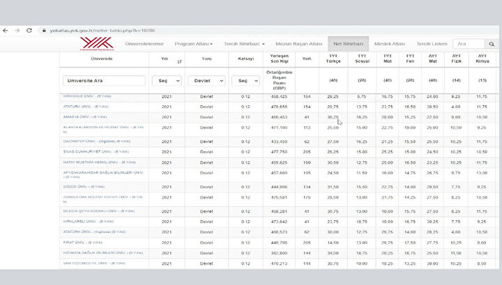This screenshot has height=285, width=502.
Task: Select the Net Sihirbazı tab
Action: tap(349, 44)
